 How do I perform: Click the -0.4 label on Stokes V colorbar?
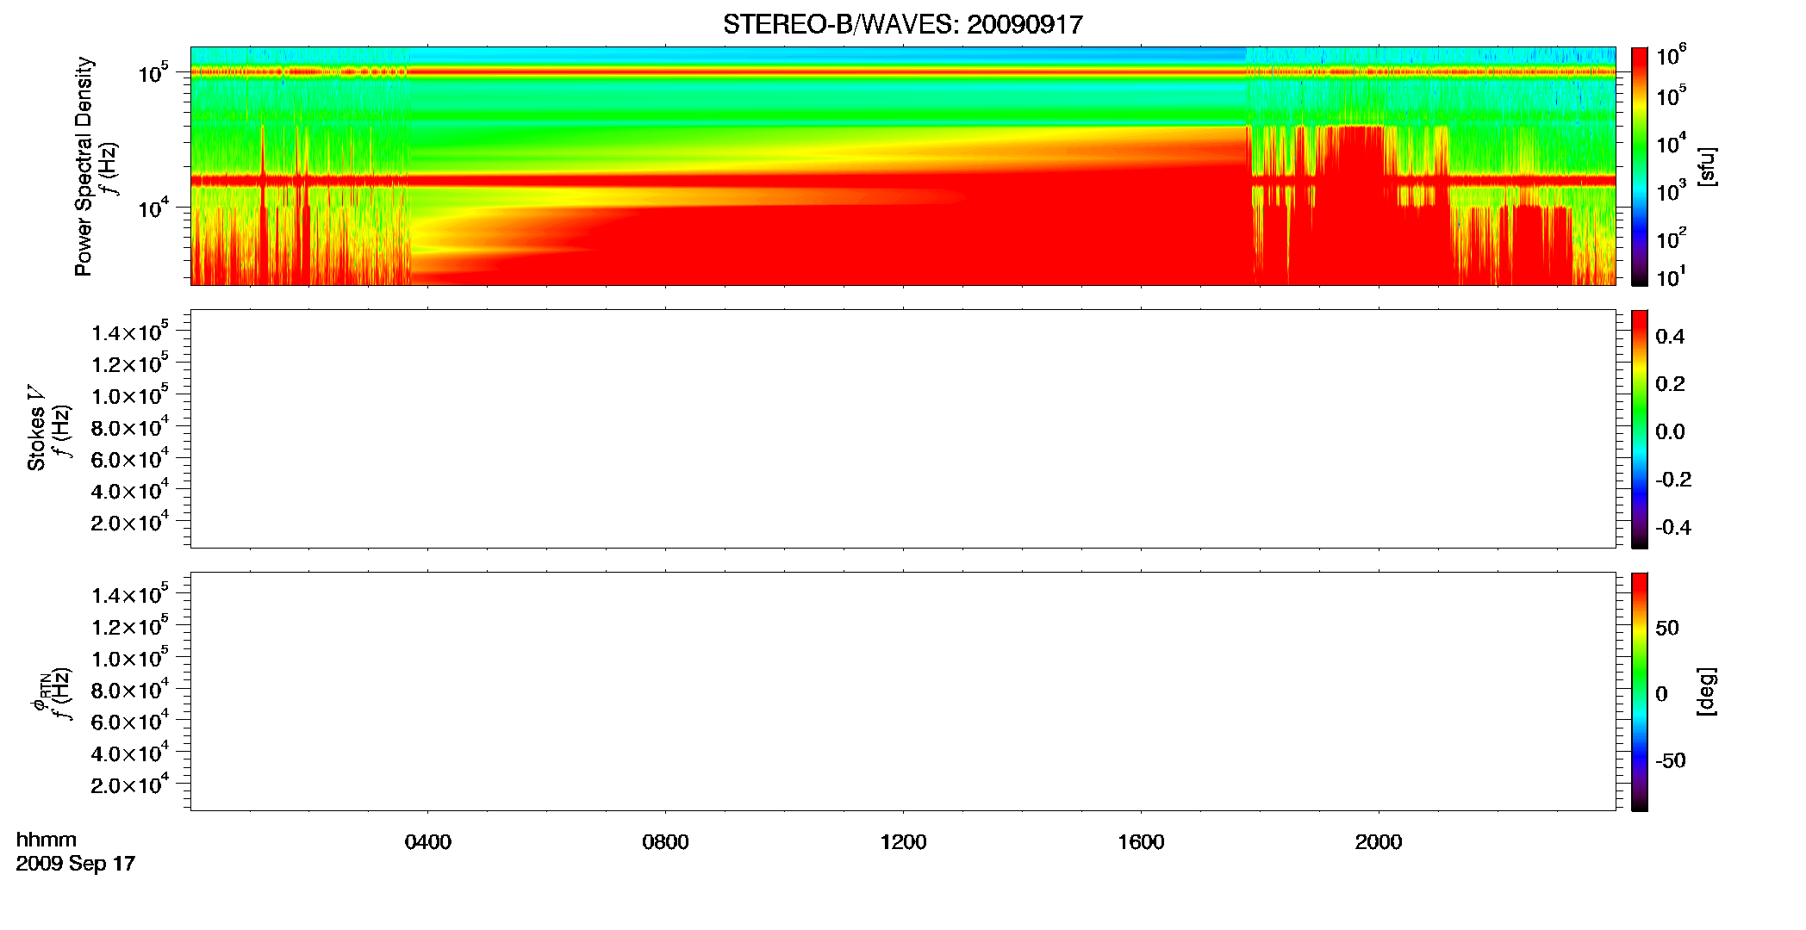pyautogui.click(x=1673, y=527)
